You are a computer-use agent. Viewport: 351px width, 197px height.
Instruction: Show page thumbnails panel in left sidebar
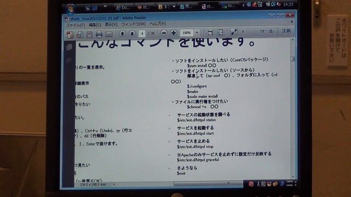(x=70, y=47)
